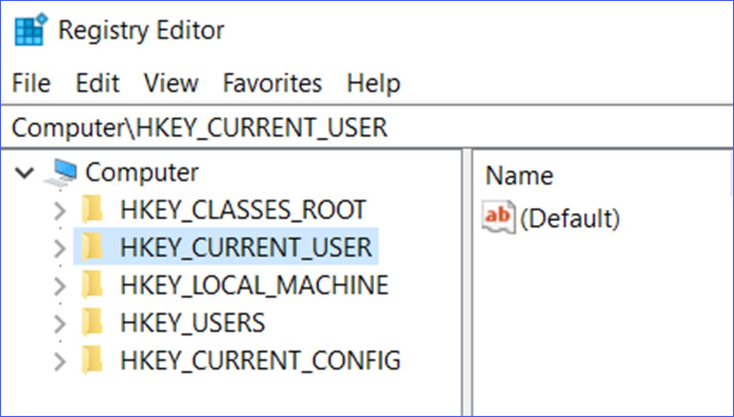The height and width of the screenshot is (417, 734).
Task: Open the Favorites menu
Action: (272, 84)
